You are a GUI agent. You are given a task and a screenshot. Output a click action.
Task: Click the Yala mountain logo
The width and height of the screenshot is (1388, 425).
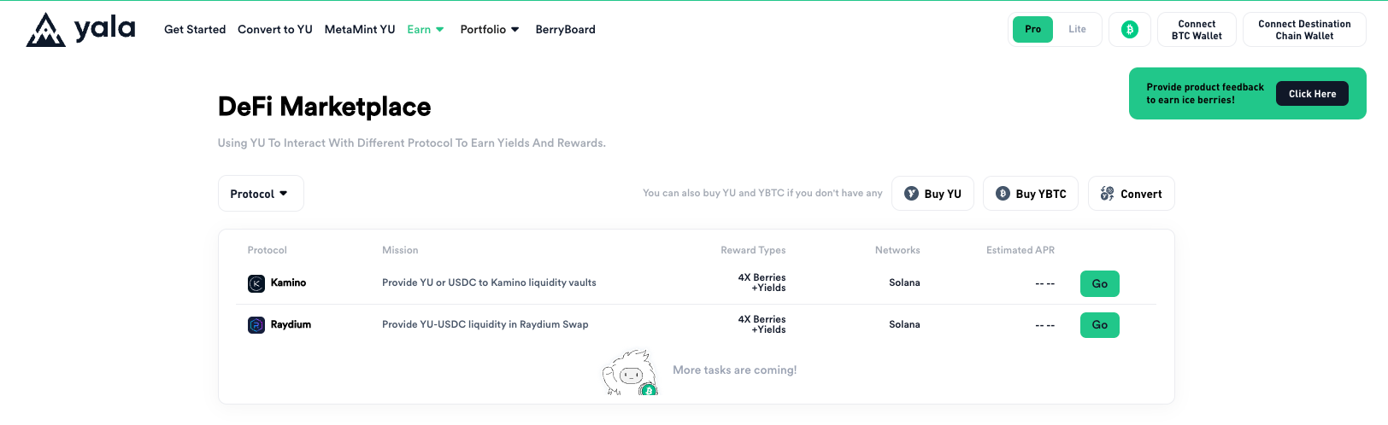(x=46, y=30)
